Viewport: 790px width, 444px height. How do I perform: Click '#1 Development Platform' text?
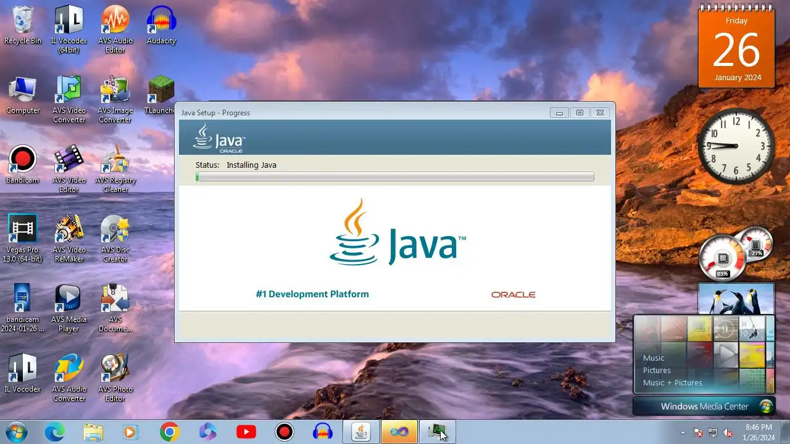[312, 294]
